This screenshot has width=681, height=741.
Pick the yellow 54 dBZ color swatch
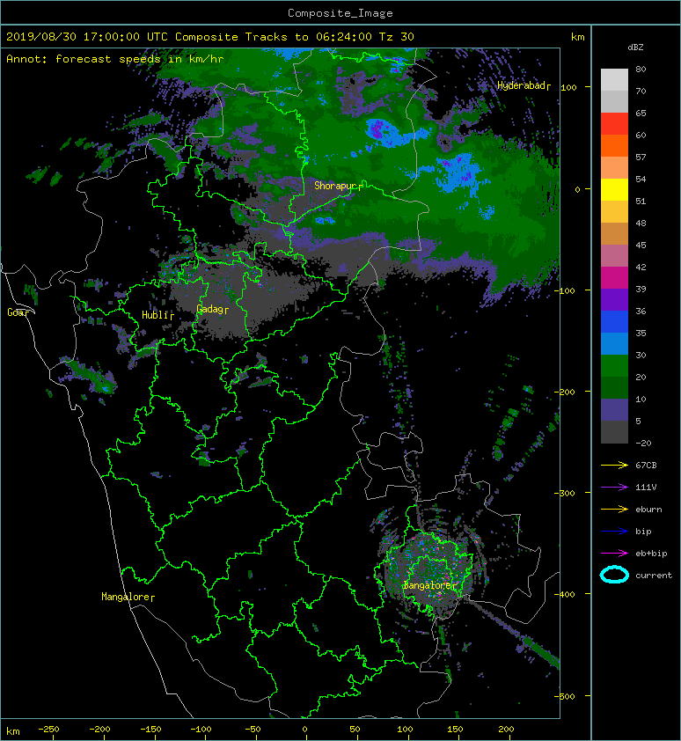tap(614, 189)
